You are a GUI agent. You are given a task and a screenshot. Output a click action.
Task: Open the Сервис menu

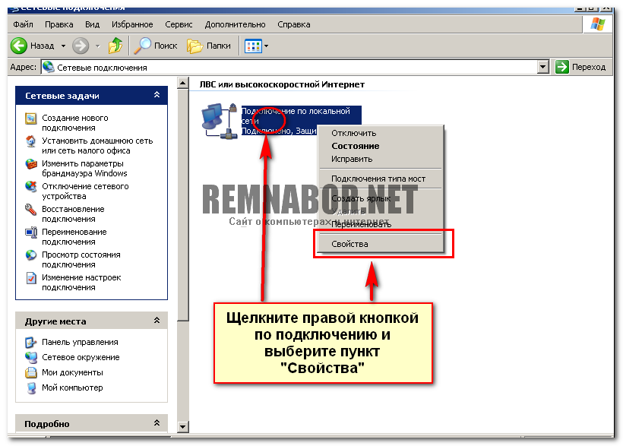178,24
